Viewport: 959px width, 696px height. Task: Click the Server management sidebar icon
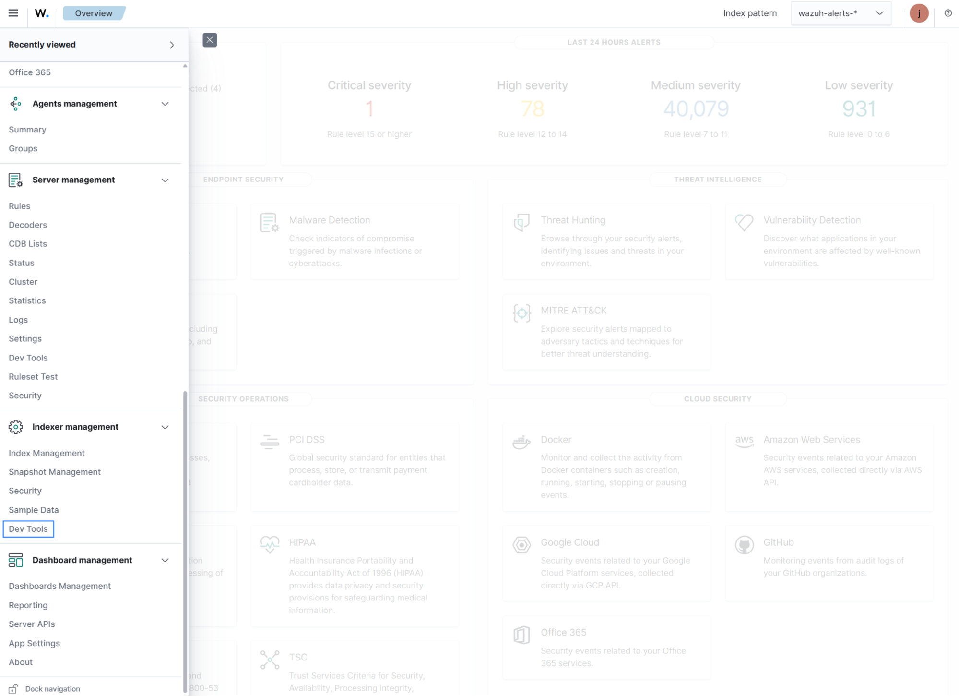[16, 180]
